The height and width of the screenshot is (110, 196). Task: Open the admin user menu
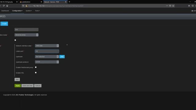pyautogui.click(x=194, y=11)
